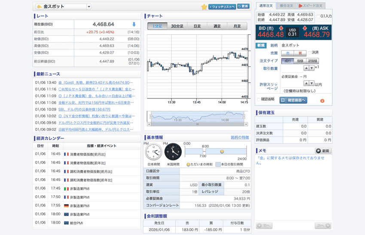The width and height of the screenshot is (365, 235).
Task: Increase 取引数量 with the up stepper
Action: 306,68
